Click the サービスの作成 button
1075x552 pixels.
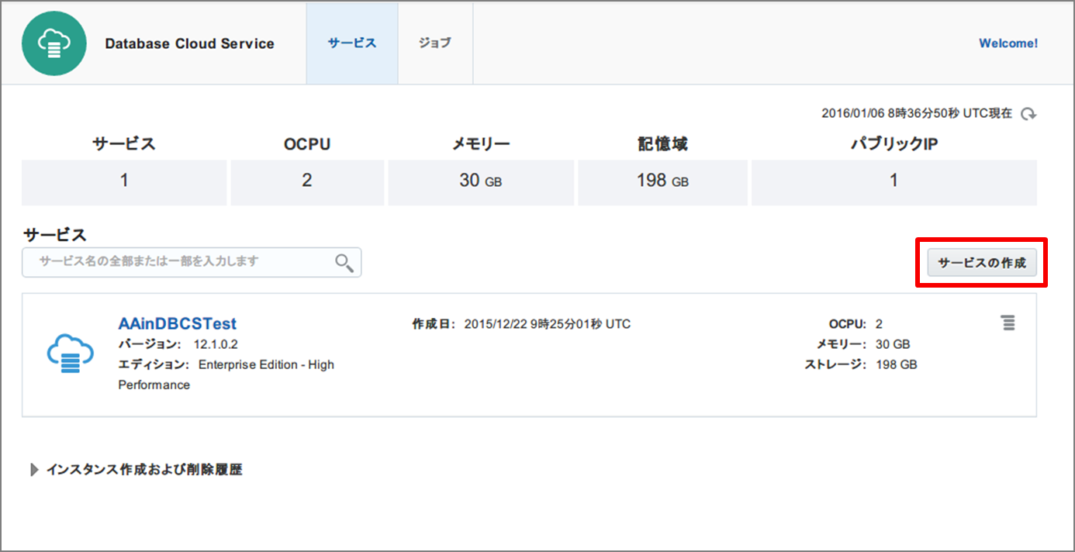pyautogui.click(x=982, y=263)
